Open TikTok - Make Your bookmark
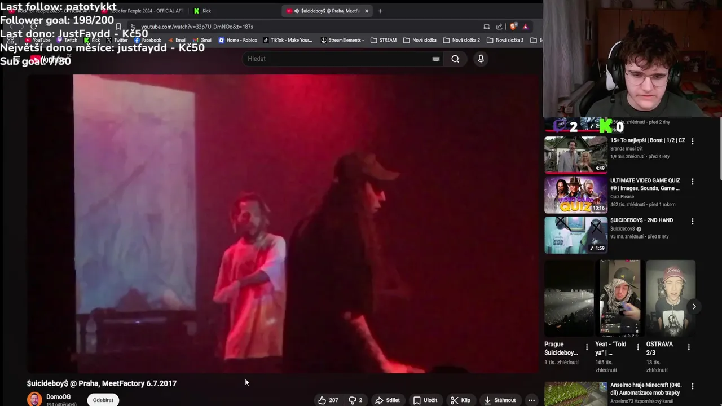The height and width of the screenshot is (406, 722). click(x=287, y=40)
